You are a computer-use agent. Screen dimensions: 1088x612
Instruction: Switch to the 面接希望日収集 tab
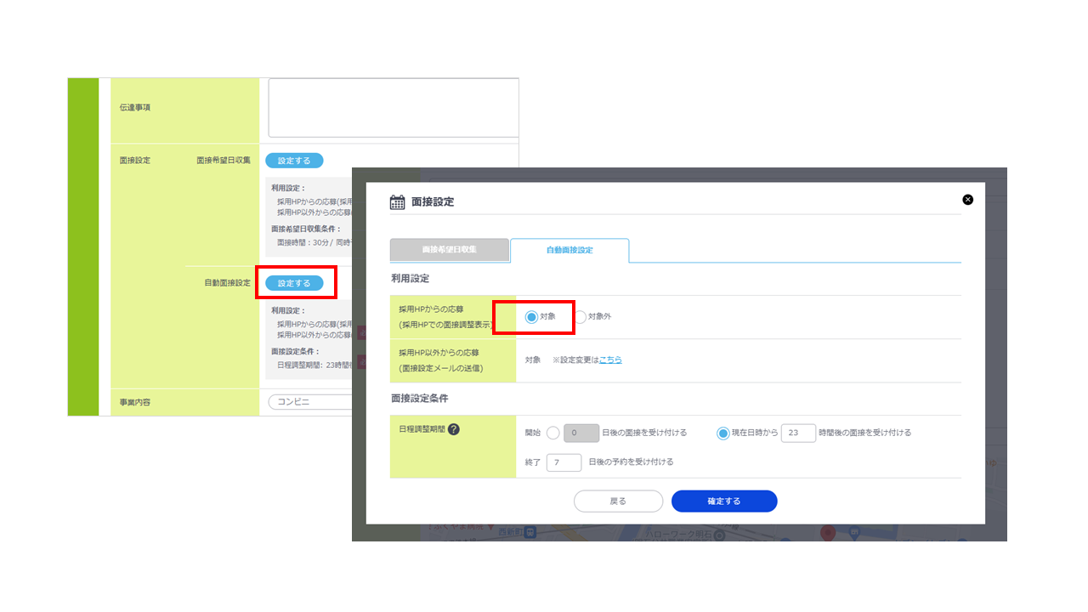point(449,250)
